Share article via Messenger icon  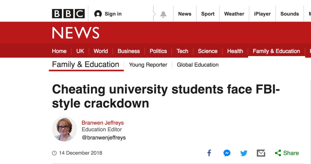(x=227, y=153)
